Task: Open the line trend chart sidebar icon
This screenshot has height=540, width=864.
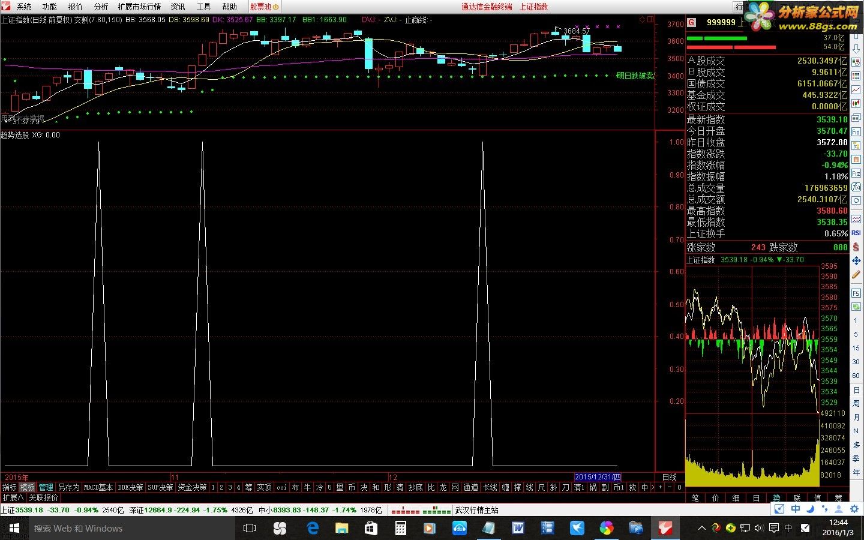Action: pos(856,90)
